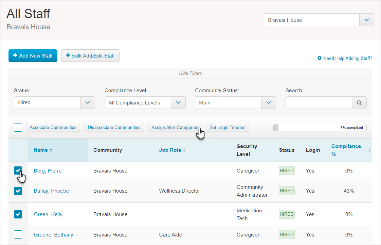The width and height of the screenshot is (381, 245).
Task: Open the All Compliance Levels select field
Action: pyautogui.click(x=145, y=102)
